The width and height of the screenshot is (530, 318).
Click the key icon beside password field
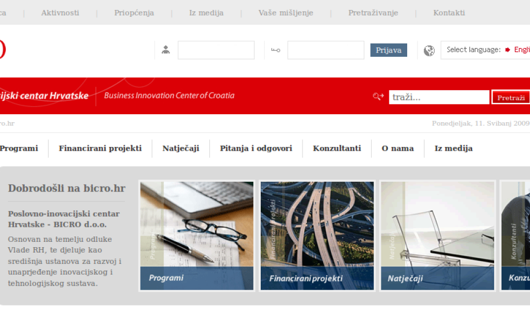pos(276,50)
